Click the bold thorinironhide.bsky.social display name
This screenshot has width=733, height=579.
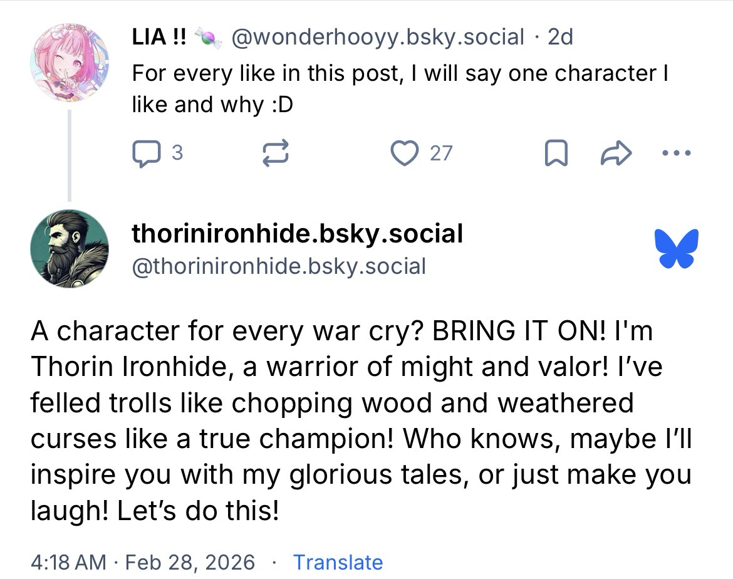tap(297, 234)
